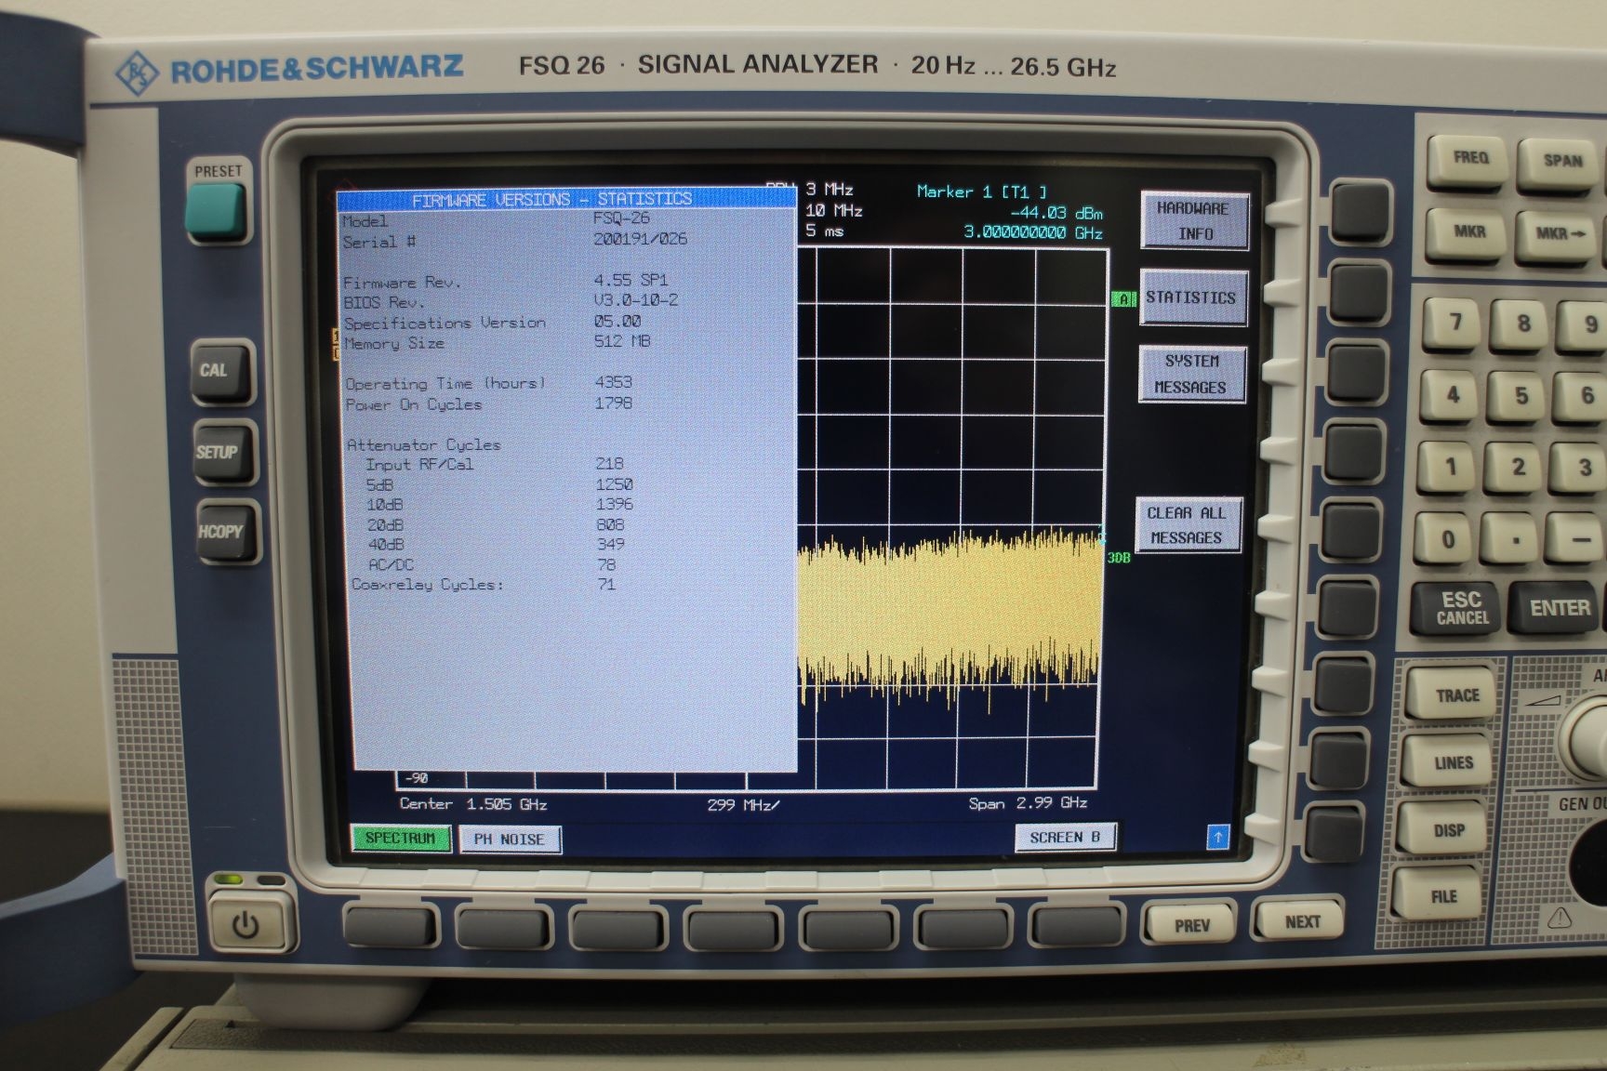
Task: Tap numeric key 4
Action: coord(1453,396)
